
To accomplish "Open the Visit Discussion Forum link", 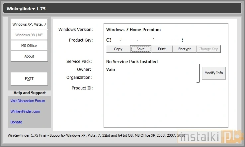I will pos(28,101).
